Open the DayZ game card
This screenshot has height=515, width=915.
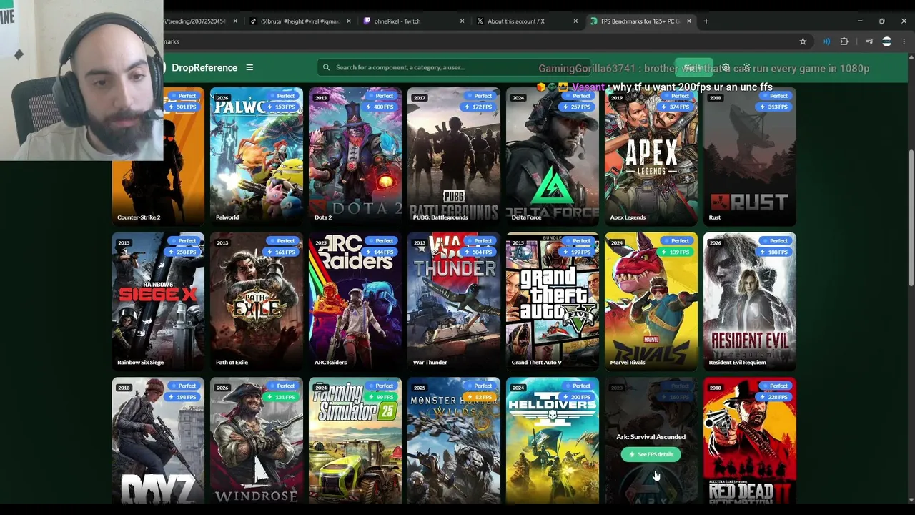(158, 441)
